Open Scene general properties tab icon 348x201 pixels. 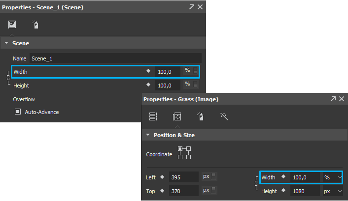click(12, 25)
